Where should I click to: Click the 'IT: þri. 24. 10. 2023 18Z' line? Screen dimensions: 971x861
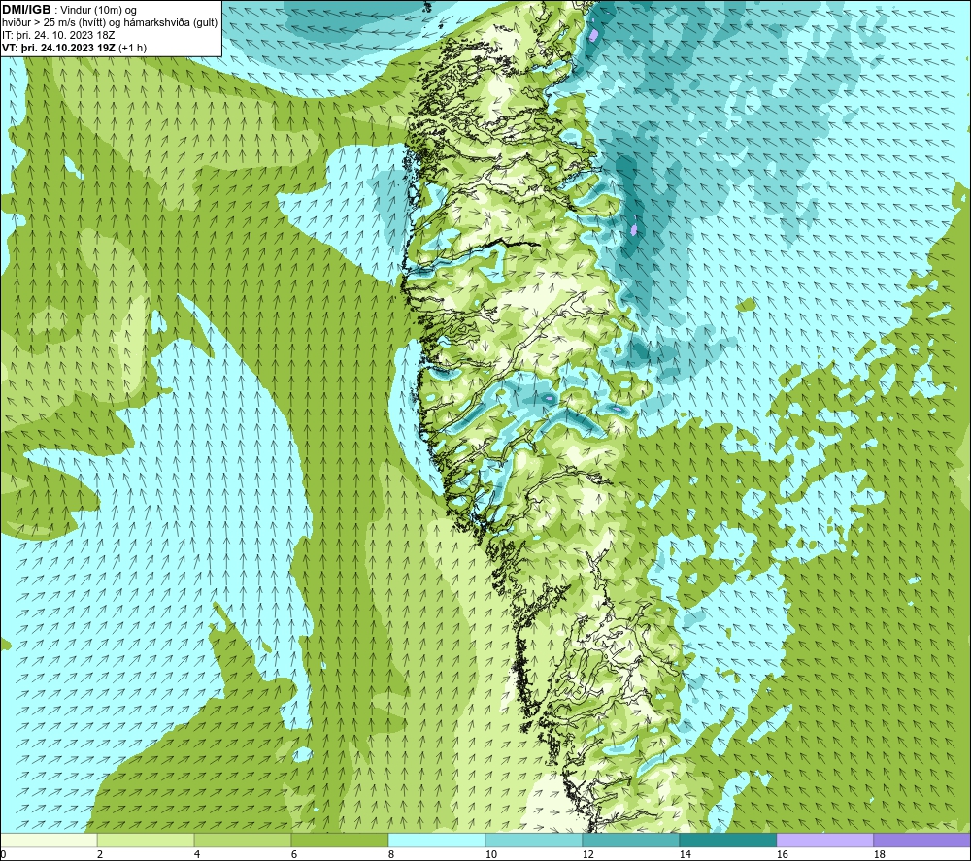click(x=58, y=35)
